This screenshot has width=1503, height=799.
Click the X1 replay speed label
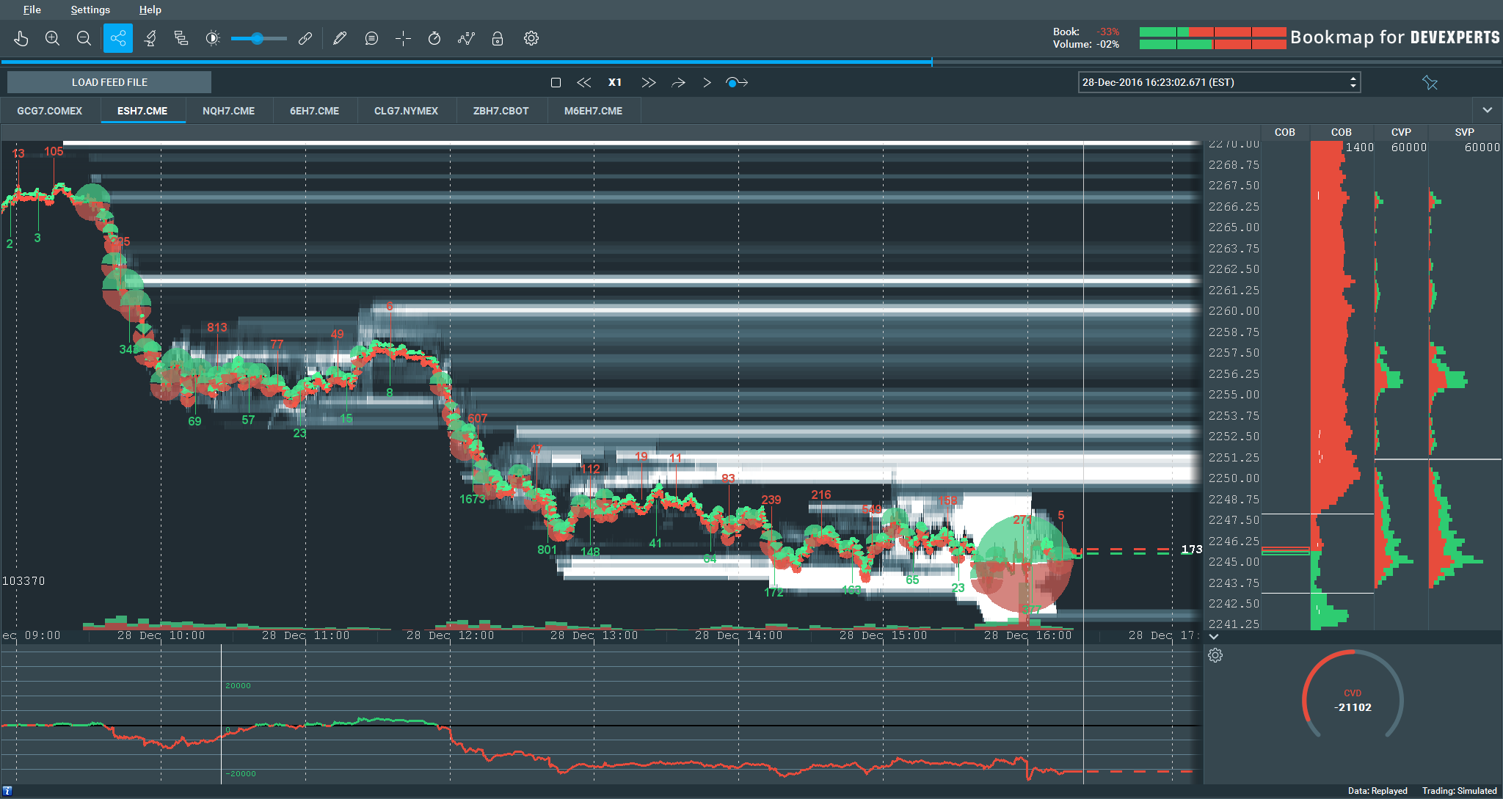pyautogui.click(x=615, y=82)
